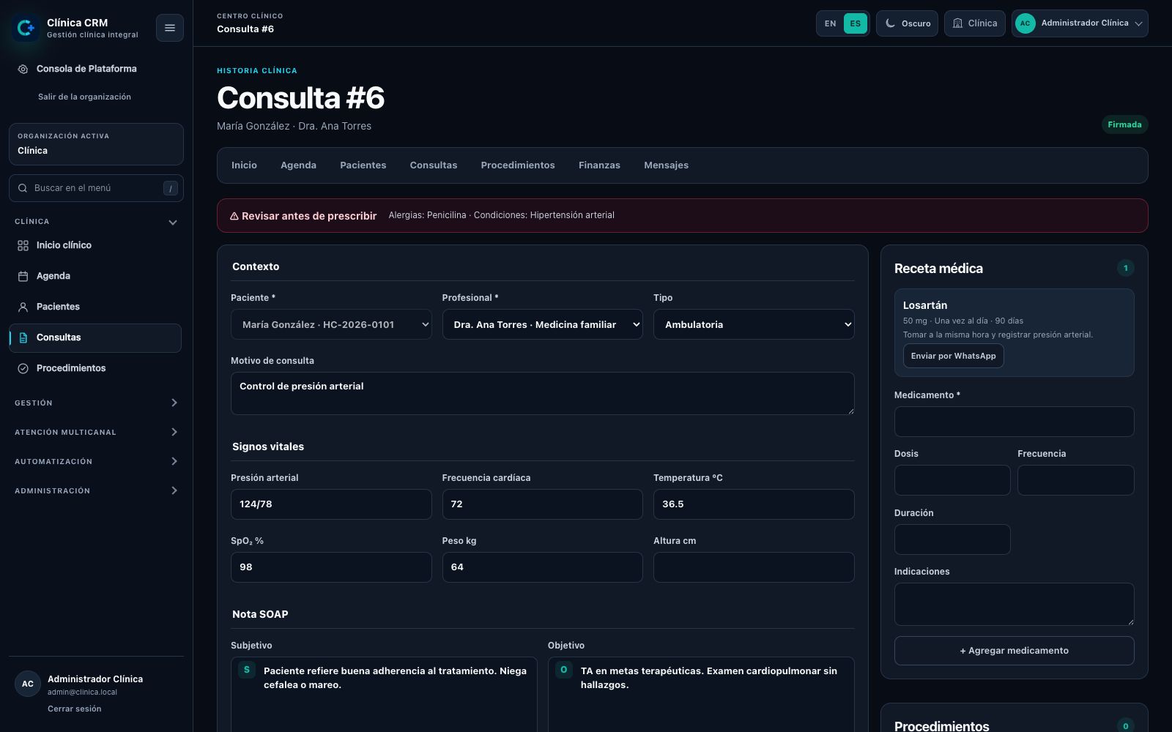Viewport: 1172px width, 732px height.
Task: Focus the Buscar en el menú field
Action: pyautogui.click(x=96, y=188)
